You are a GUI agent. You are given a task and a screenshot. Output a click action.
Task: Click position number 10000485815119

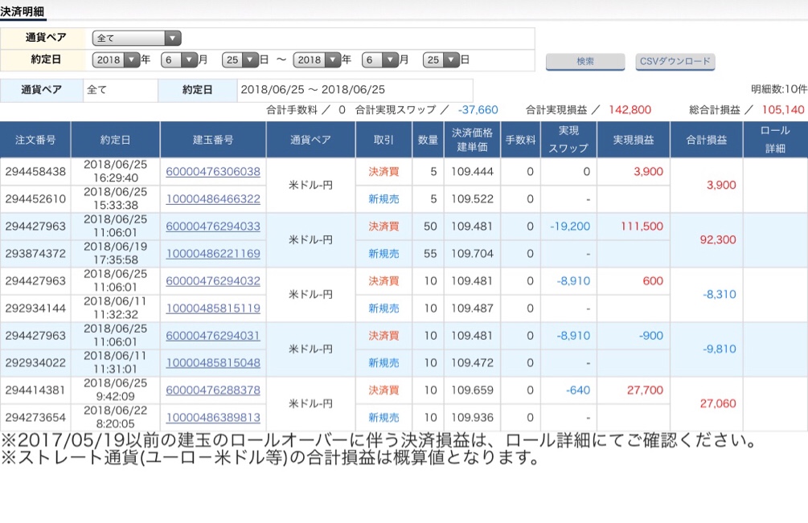213,308
